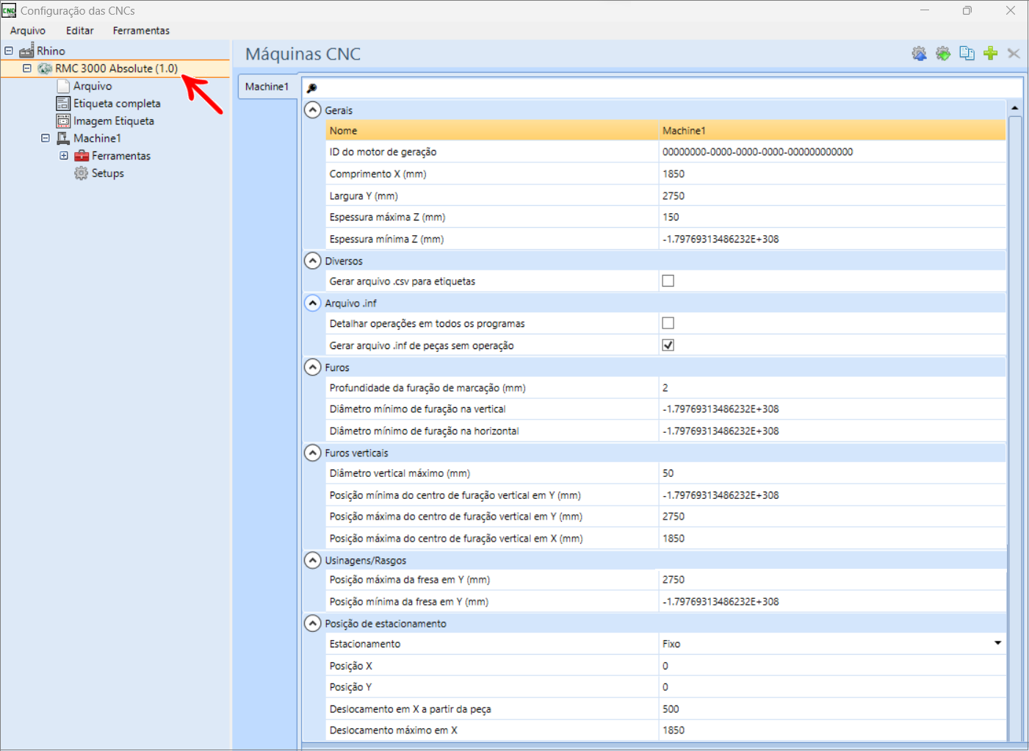The height and width of the screenshot is (751, 1029).
Task: Click the search wrench icon in property grid
Action: coord(311,88)
